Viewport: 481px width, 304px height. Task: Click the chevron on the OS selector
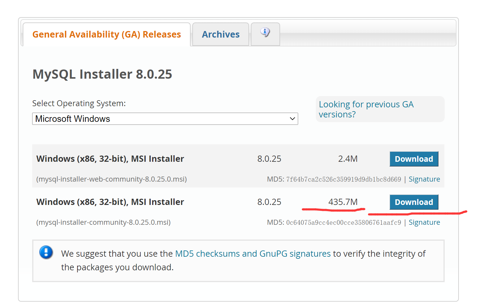[292, 119]
